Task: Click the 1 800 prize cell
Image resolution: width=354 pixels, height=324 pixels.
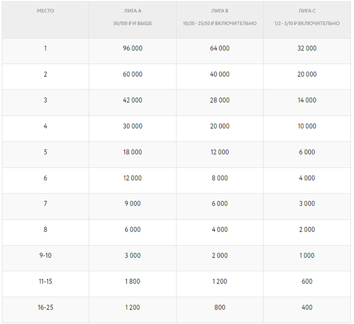Action: 132,282
